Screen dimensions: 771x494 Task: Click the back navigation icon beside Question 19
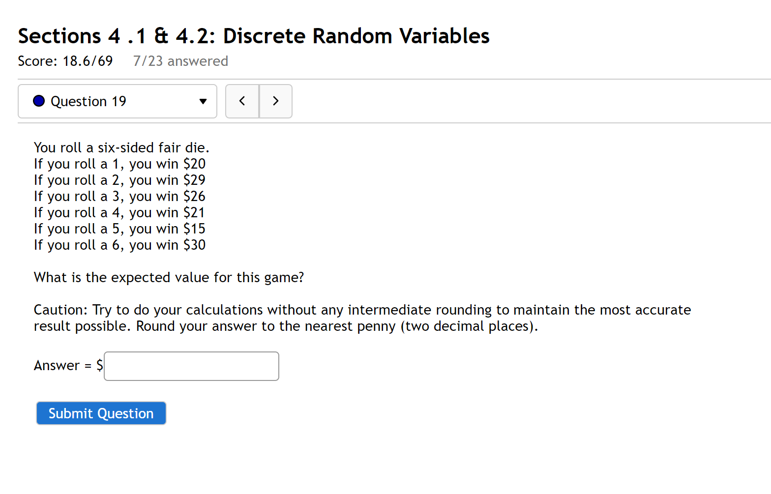242,101
